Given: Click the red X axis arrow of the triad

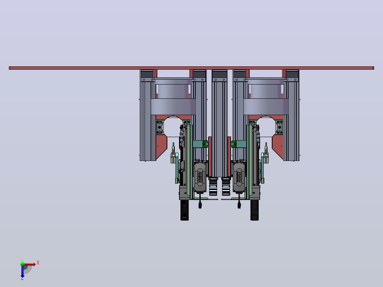Looking at the screenshot, I should pos(30,264).
